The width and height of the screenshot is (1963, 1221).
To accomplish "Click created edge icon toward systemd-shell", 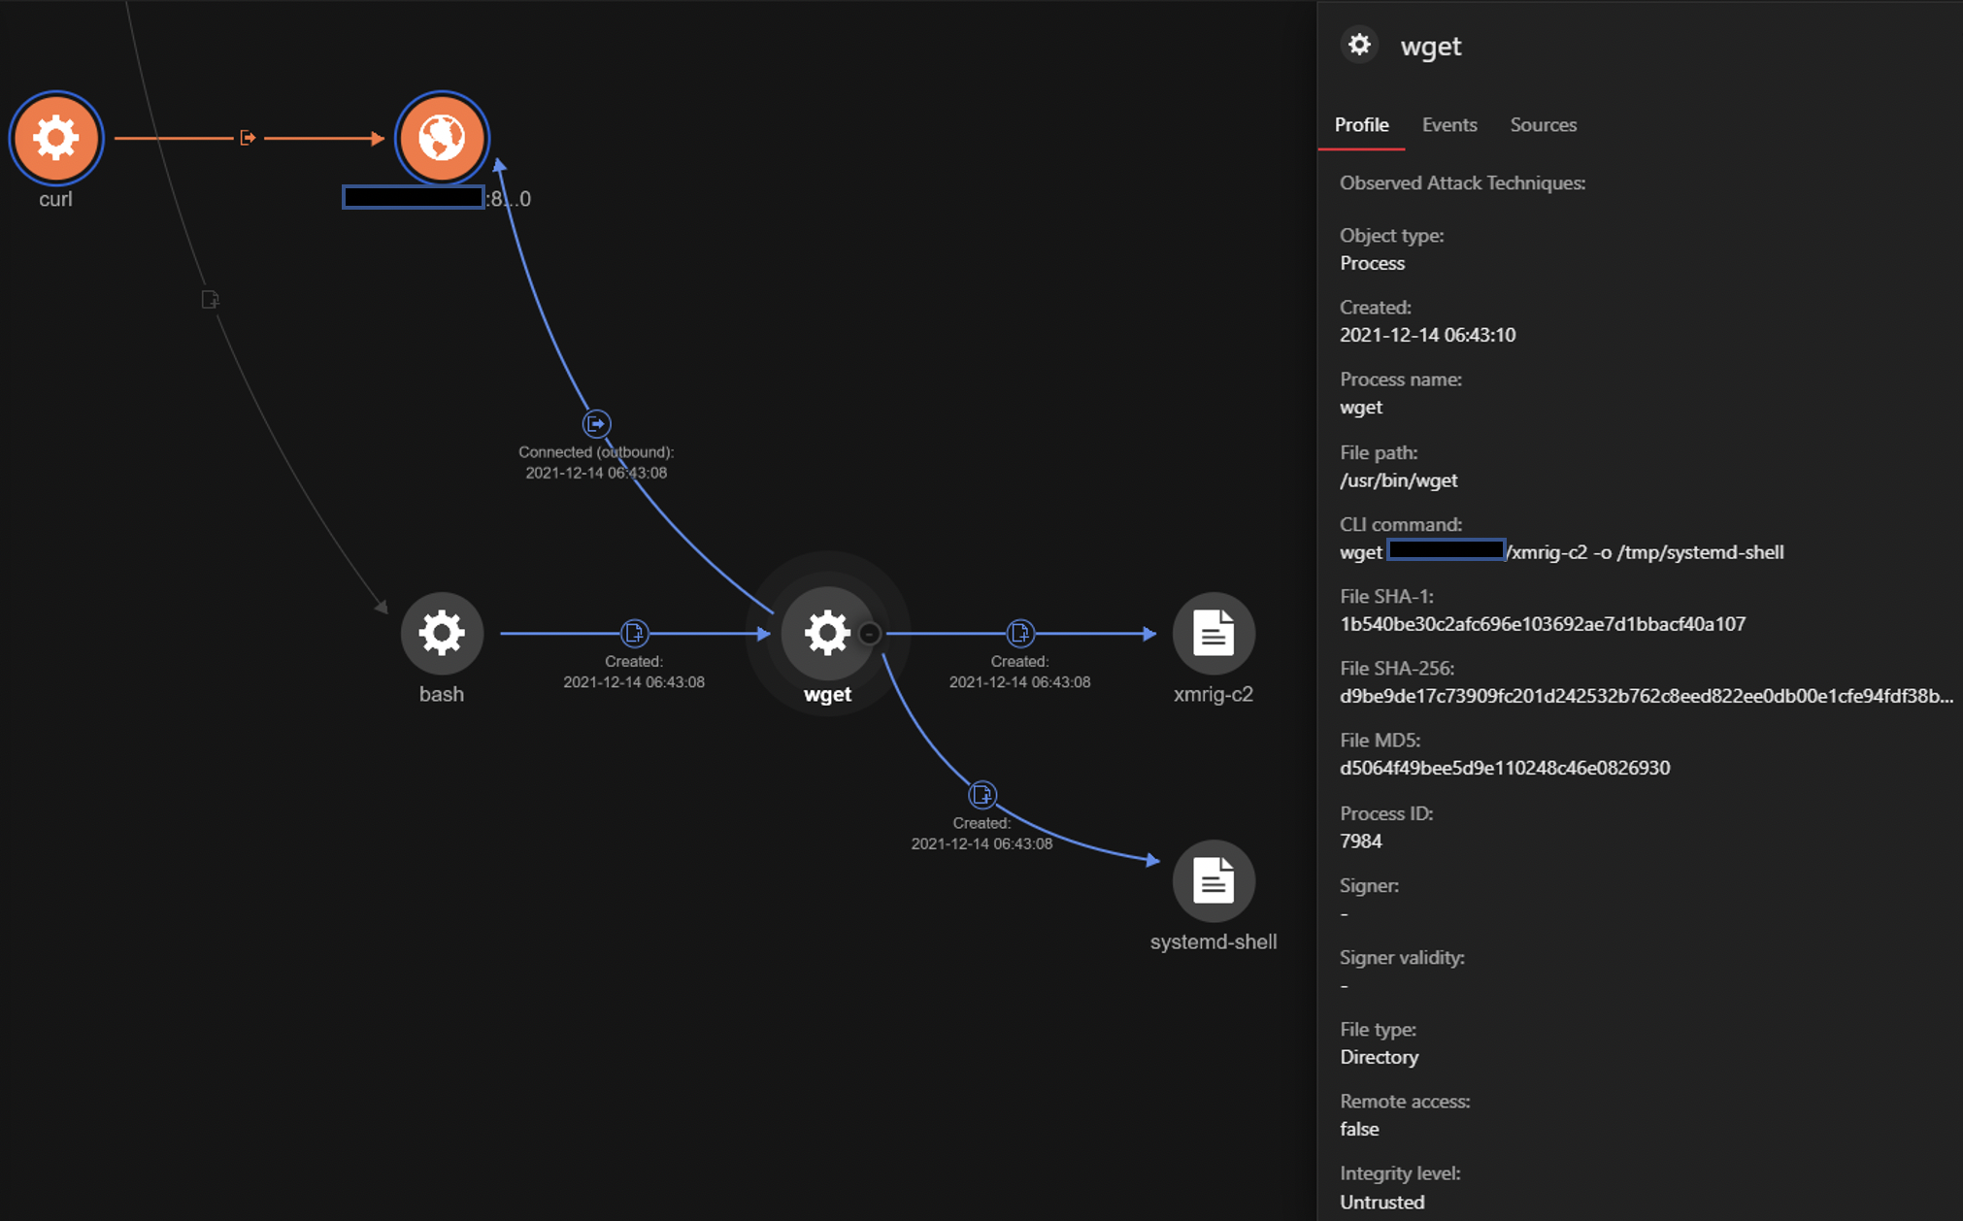I will pos(981,795).
